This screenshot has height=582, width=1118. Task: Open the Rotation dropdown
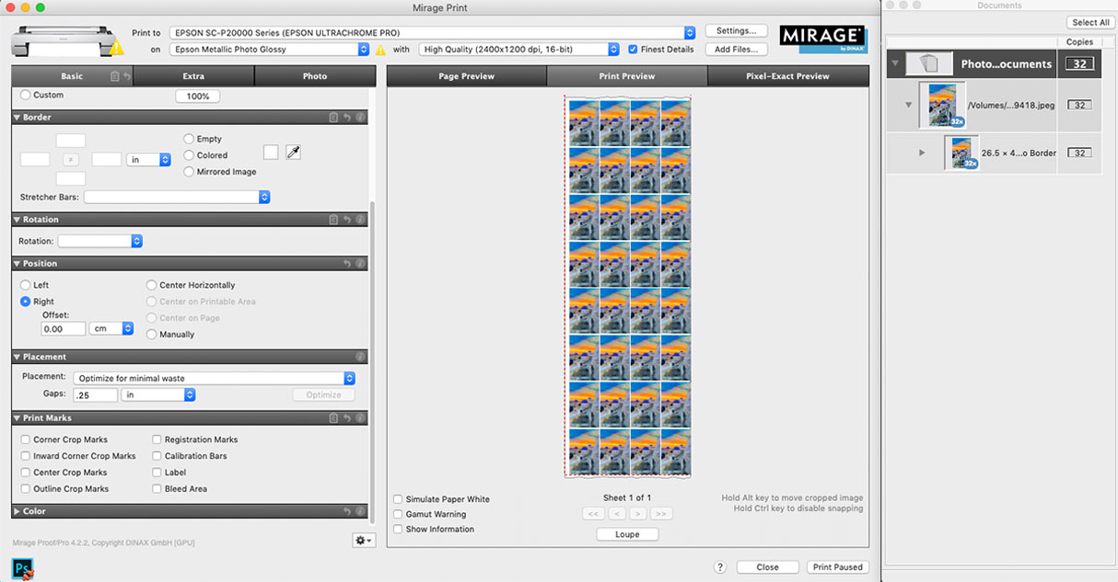[99, 241]
